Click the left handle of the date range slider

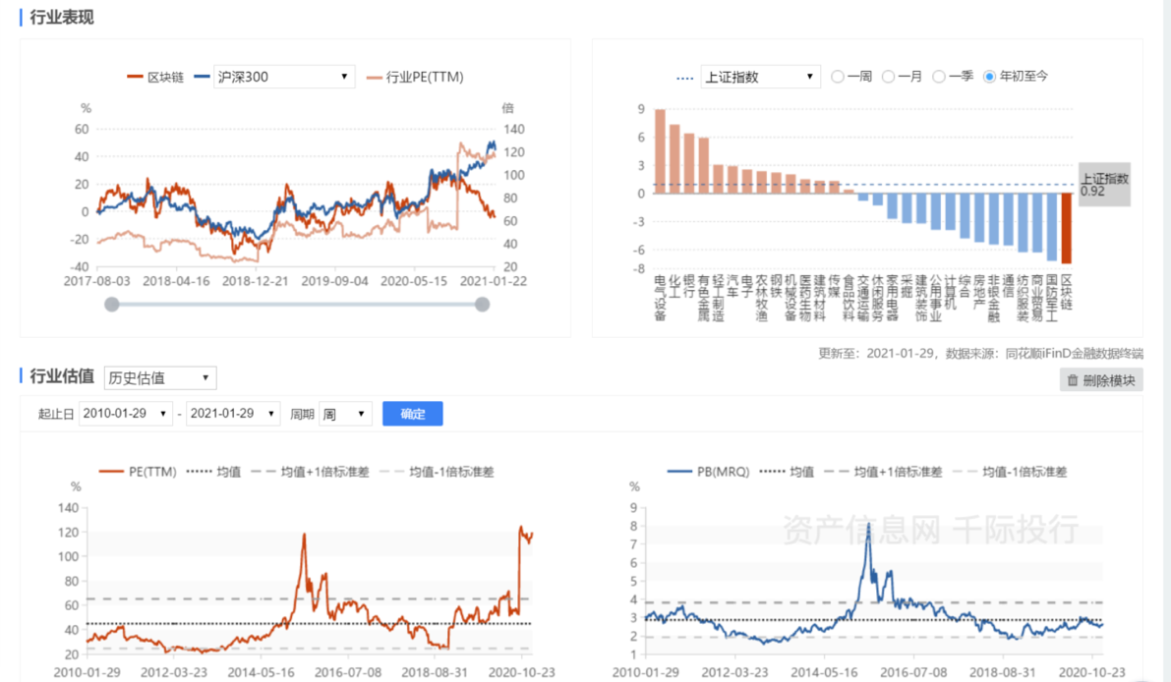coord(112,305)
